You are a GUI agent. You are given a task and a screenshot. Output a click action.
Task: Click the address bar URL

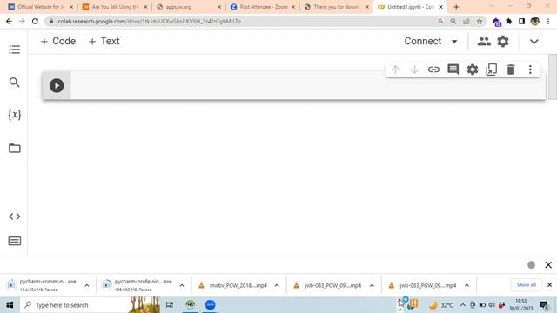(149, 21)
